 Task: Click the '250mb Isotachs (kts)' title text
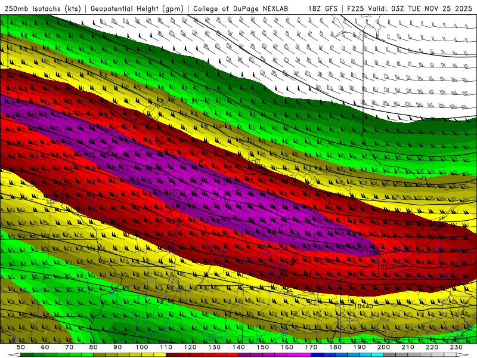pyautogui.click(x=43, y=8)
